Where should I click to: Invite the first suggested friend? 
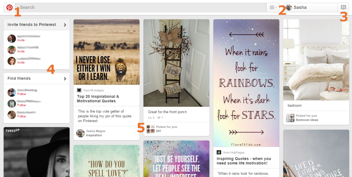[x=21, y=40]
